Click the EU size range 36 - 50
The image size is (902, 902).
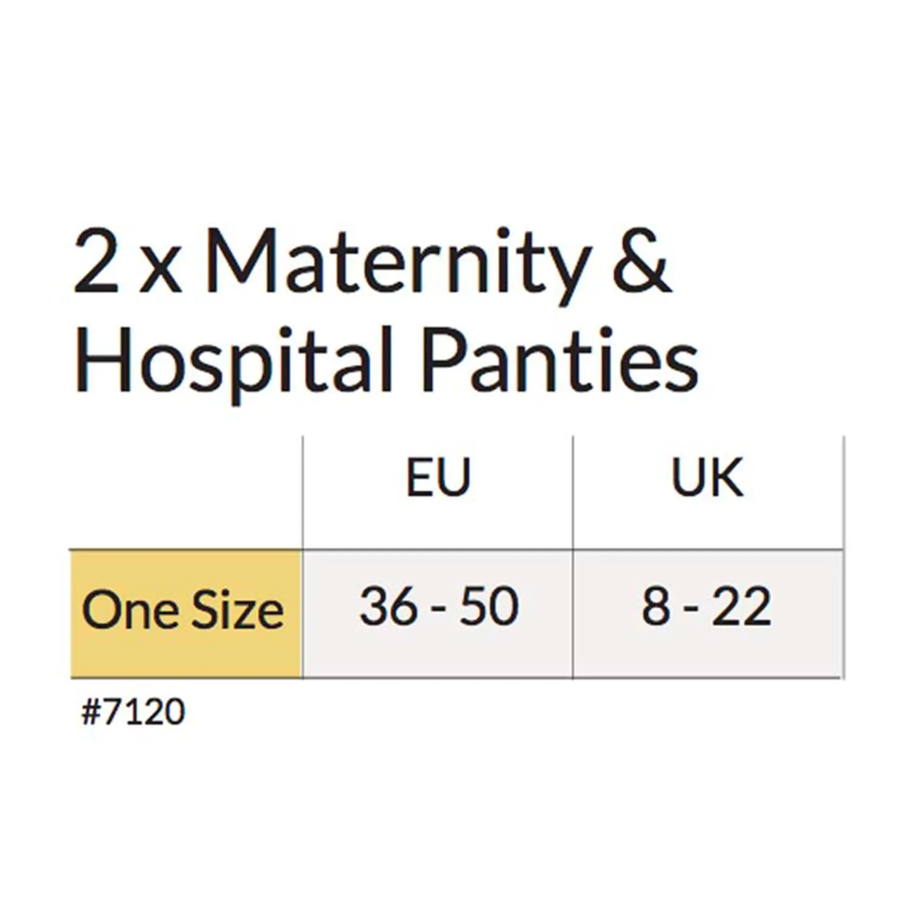click(438, 607)
